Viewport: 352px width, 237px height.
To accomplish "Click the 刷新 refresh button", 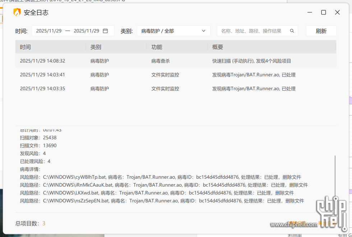I will [321, 31].
